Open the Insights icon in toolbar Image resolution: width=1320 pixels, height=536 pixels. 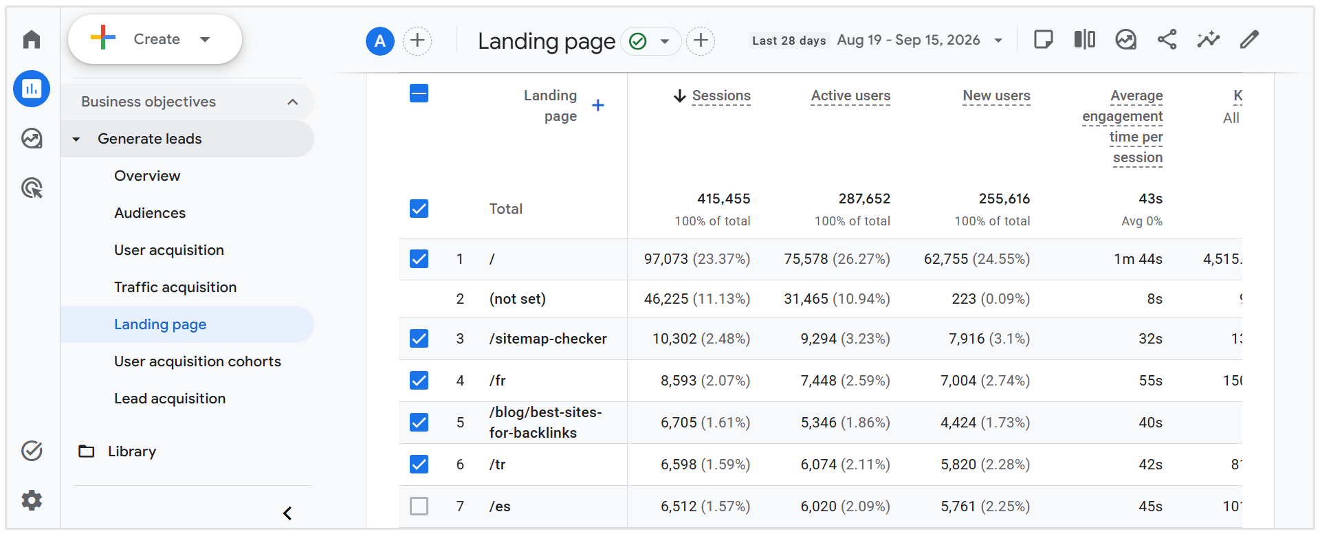coord(1126,40)
